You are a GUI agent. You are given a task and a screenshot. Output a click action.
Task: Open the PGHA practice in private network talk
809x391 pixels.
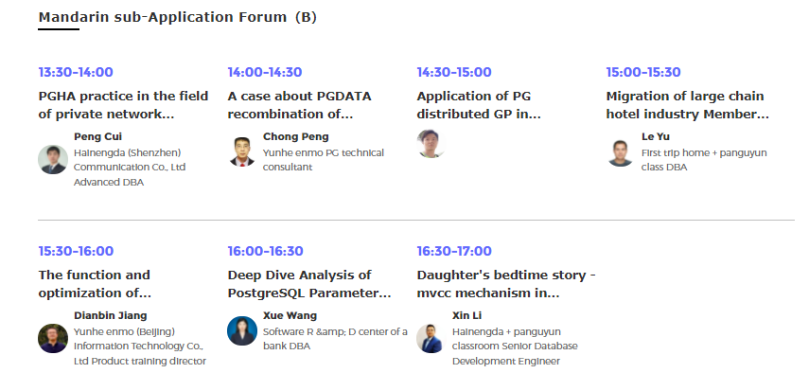(123, 105)
